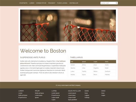Viewport: 136px width, 102px height.
Task: Open the STARTSEITE menu item
Action: point(23,3)
